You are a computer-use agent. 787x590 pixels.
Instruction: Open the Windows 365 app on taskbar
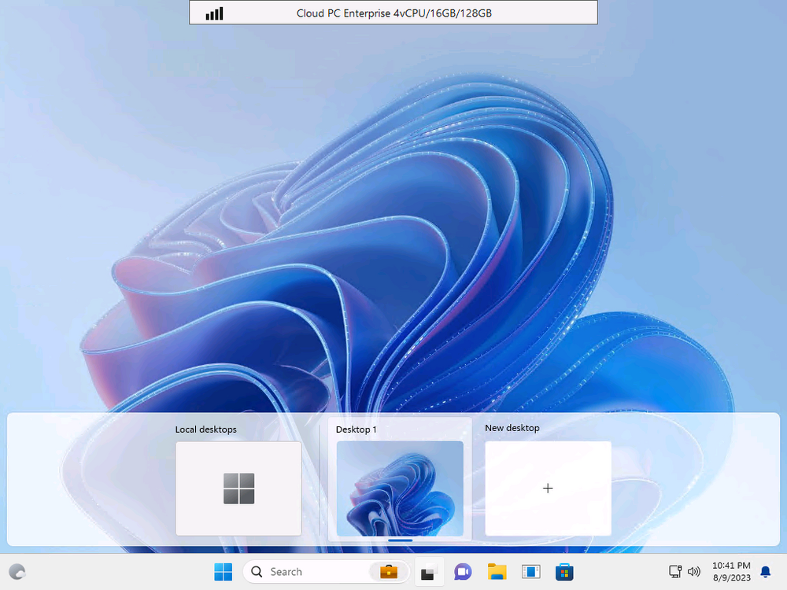click(530, 571)
